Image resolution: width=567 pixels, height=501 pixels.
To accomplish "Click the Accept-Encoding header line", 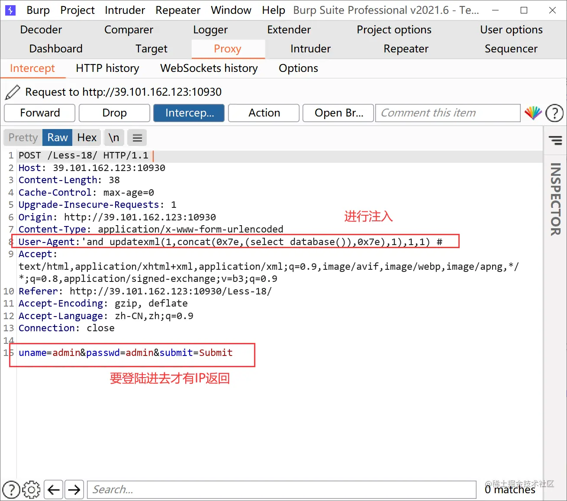I will (103, 304).
